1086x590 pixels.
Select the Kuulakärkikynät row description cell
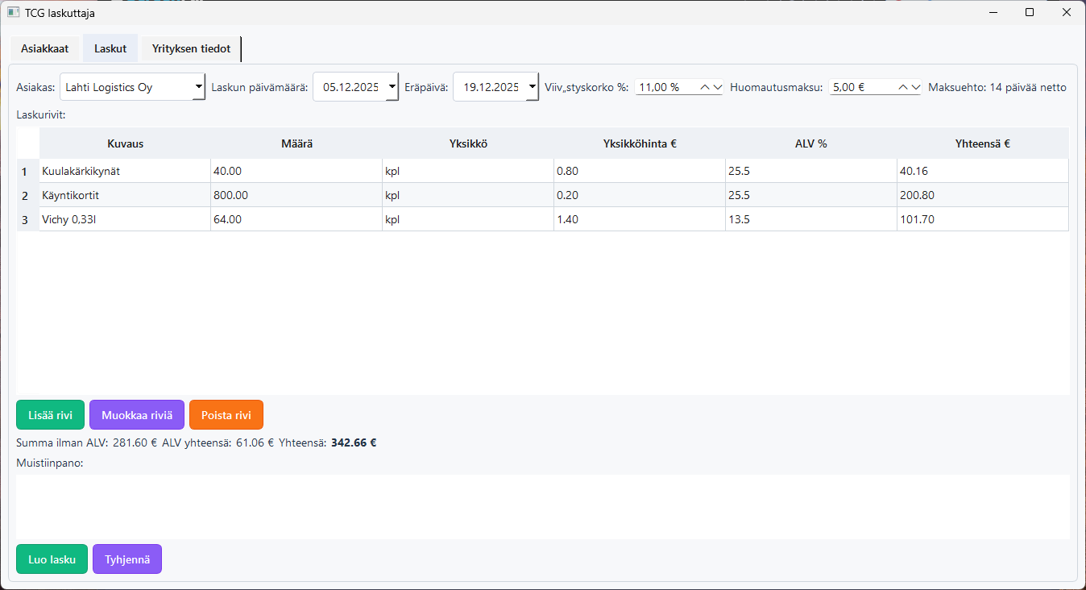coord(125,171)
